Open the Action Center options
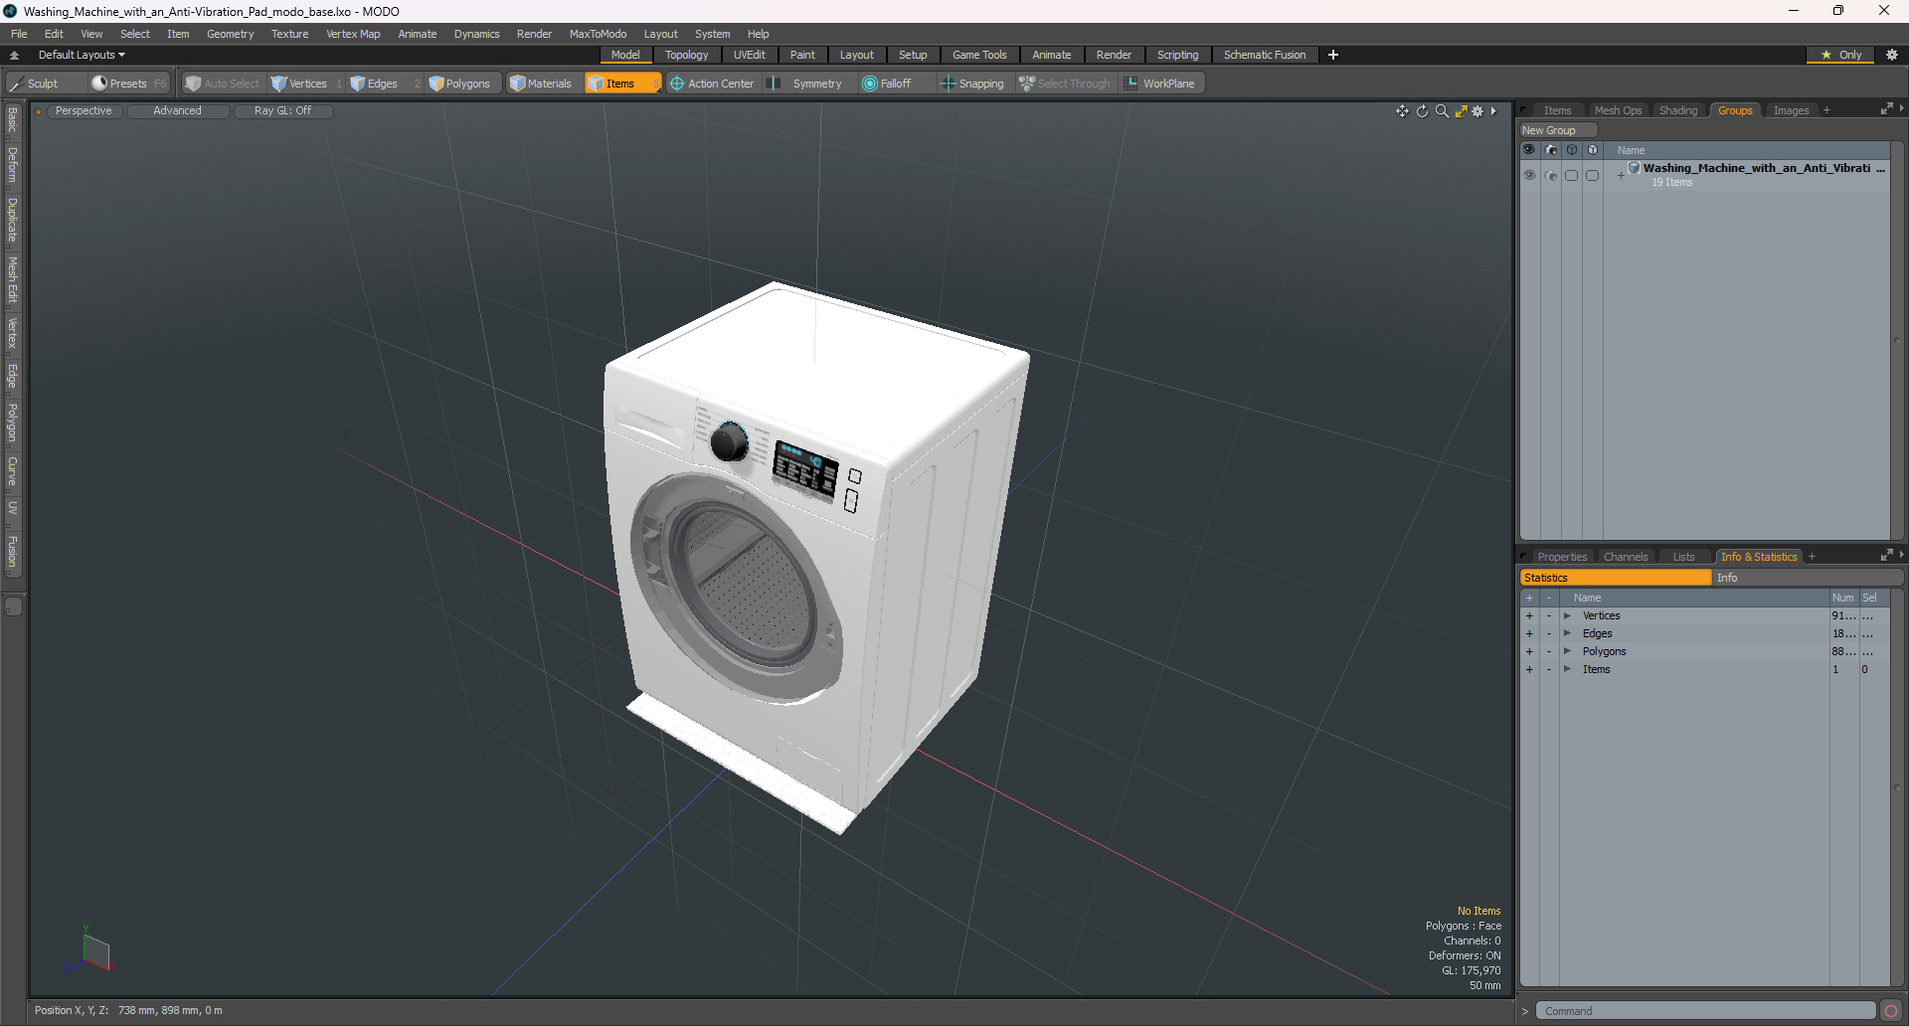Screen dimensions: 1909x1026 click(711, 84)
